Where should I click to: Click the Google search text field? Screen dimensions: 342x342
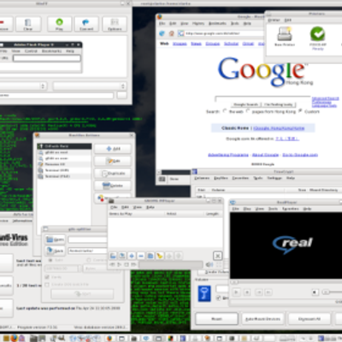tap(262, 98)
